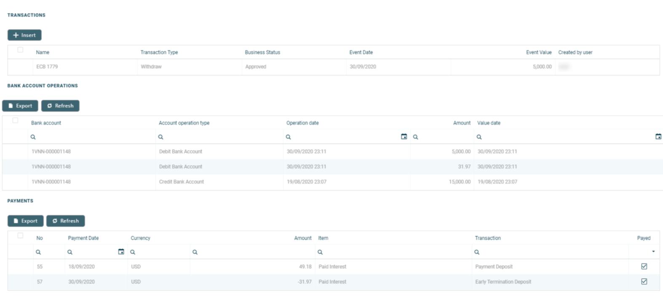The width and height of the screenshot is (663, 299).
Task: Click the Operation date calendar icon
Action: pos(404,137)
